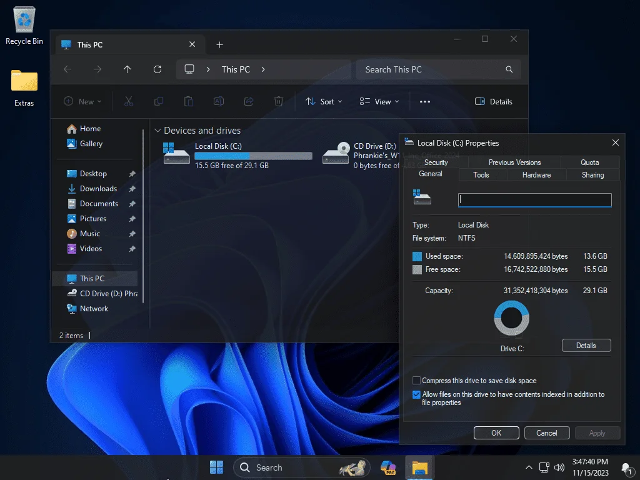Open Recycle Bin on the desktop
The height and width of the screenshot is (480, 640).
pyautogui.click(x=24, y=25)
